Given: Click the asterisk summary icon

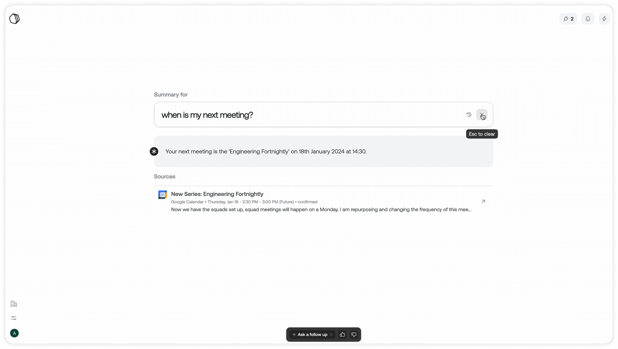Looking at the screenshot, I should pos(154,151).
